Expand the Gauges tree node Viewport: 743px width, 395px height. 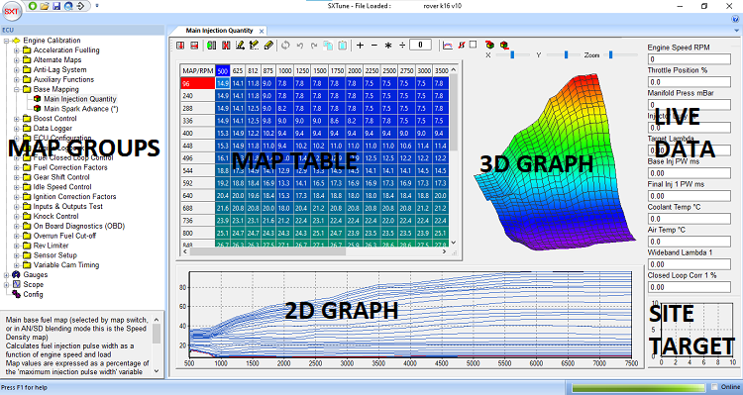(7, 274)
